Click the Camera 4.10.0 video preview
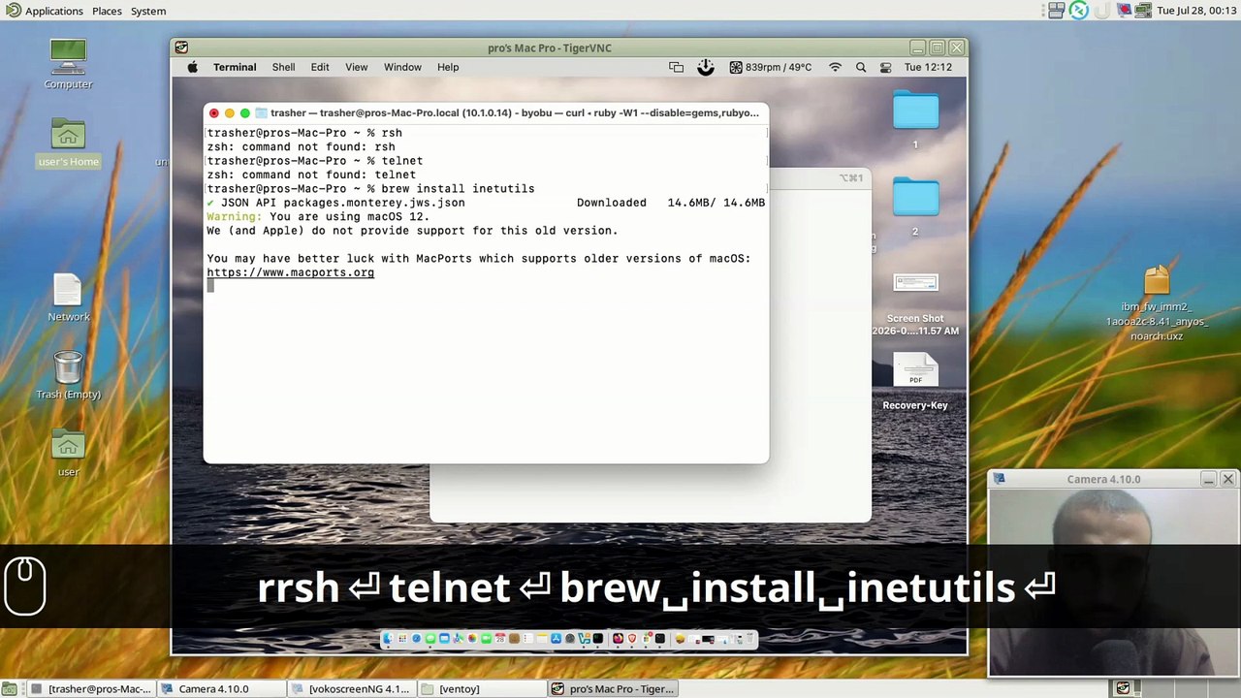This screenshot has height=698, width=1241. [x=1113, y=582]
